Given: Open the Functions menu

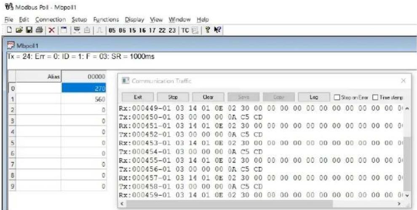Looking at the screenshot, I should [106, 20].
